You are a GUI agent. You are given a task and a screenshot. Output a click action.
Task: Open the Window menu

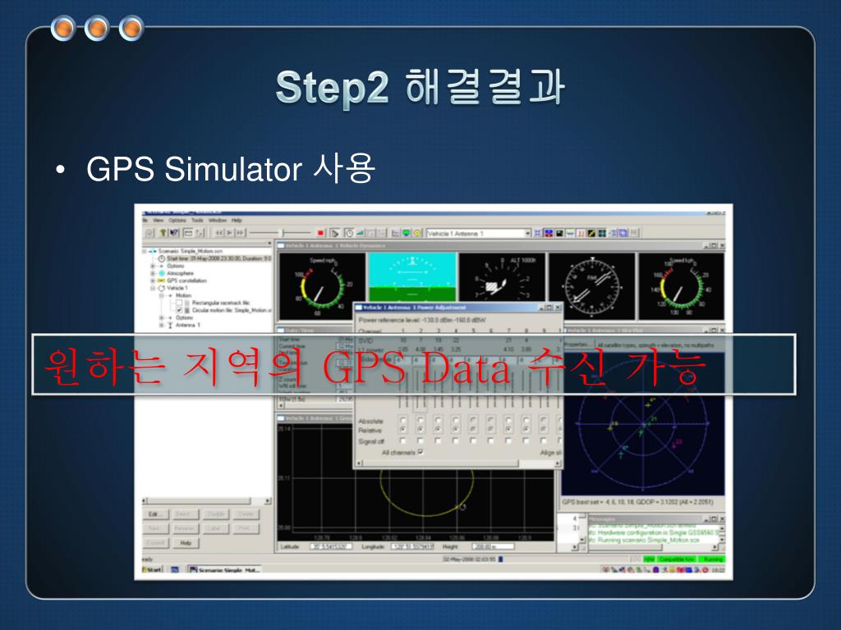pos(217,220)
